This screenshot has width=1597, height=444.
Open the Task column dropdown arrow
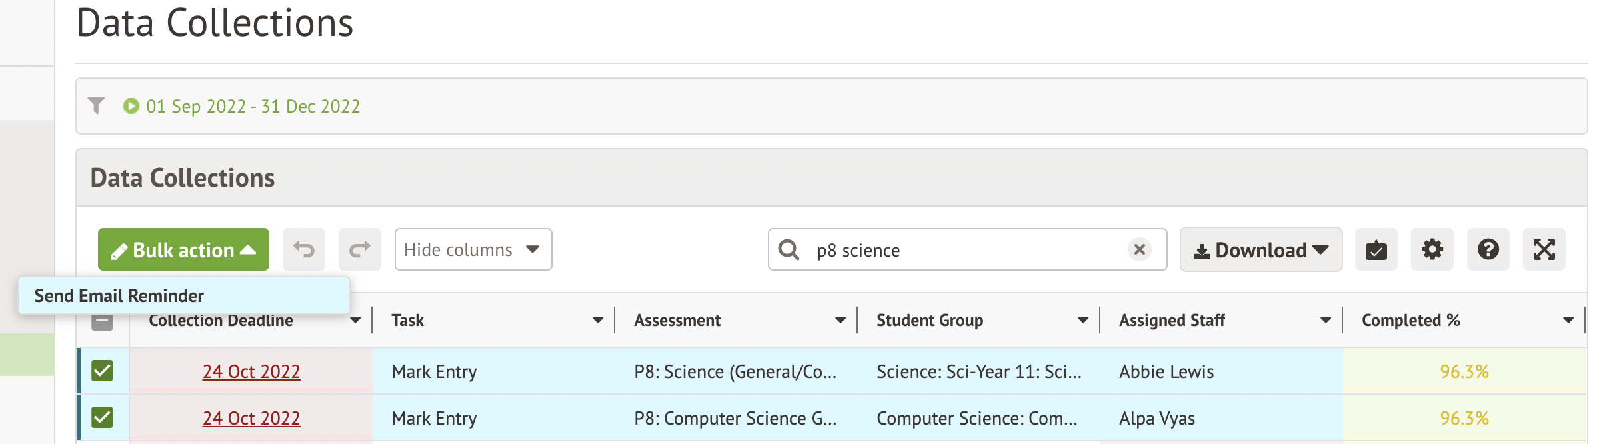[598, 321]
